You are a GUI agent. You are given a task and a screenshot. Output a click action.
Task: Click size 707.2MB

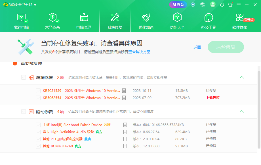coord(182,98)
